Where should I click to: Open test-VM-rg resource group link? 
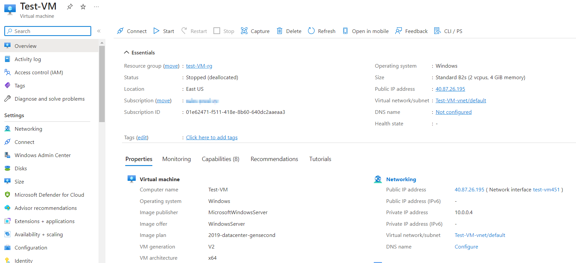(x=199, y=66)
